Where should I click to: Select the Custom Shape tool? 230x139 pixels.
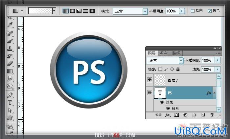pyautogui.click(x=10, y=118)
